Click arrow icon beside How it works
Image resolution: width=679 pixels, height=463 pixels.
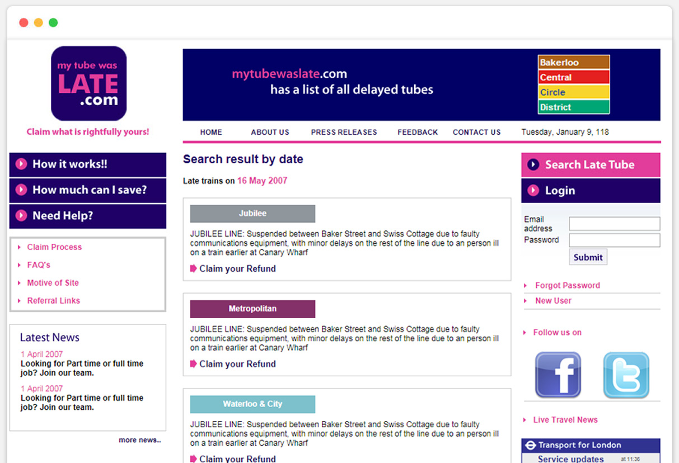(21, 164)
